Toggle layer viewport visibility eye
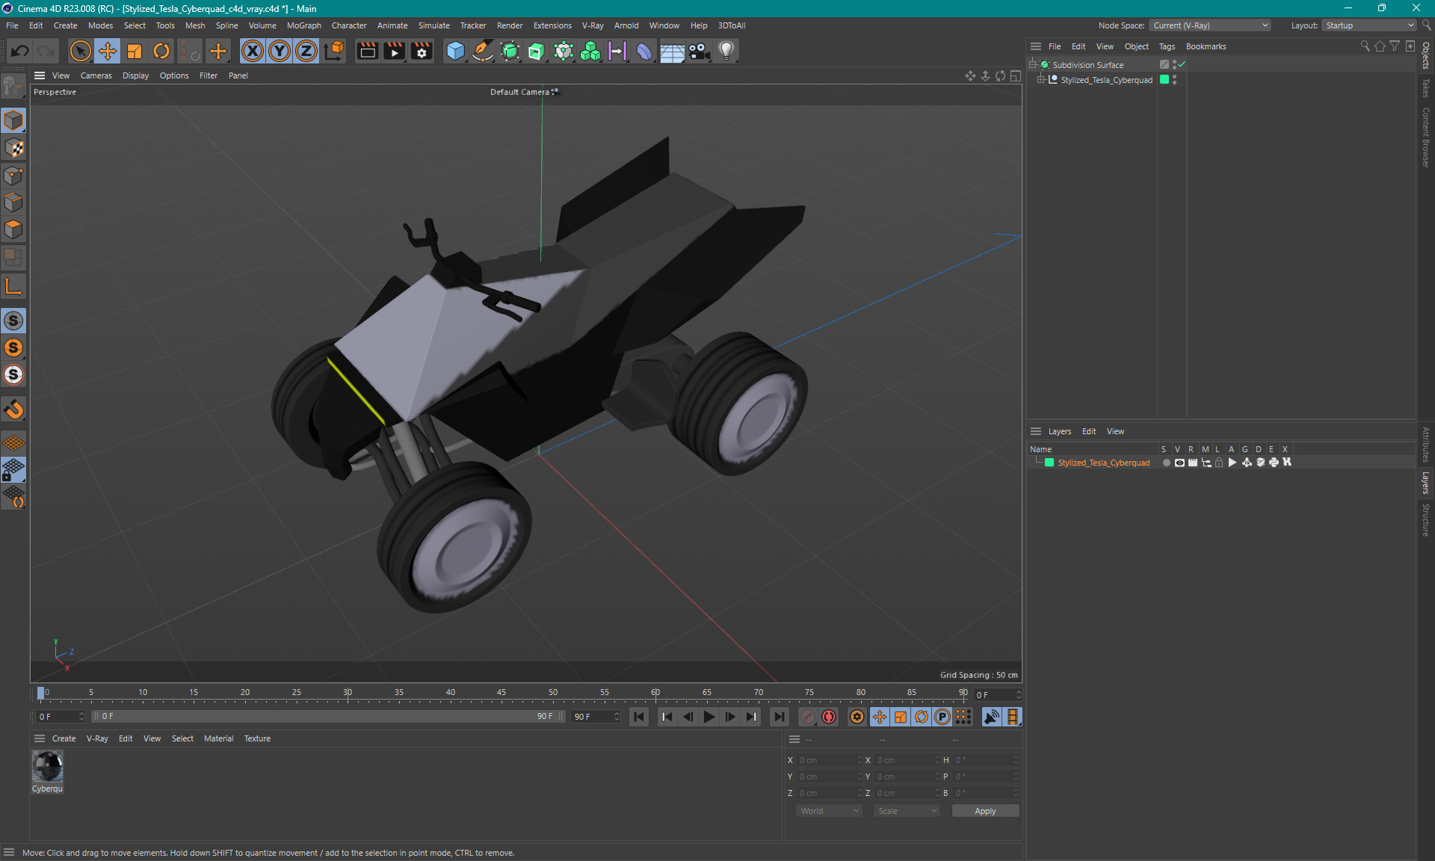The image size is (1435, 861). [1179, 463]
